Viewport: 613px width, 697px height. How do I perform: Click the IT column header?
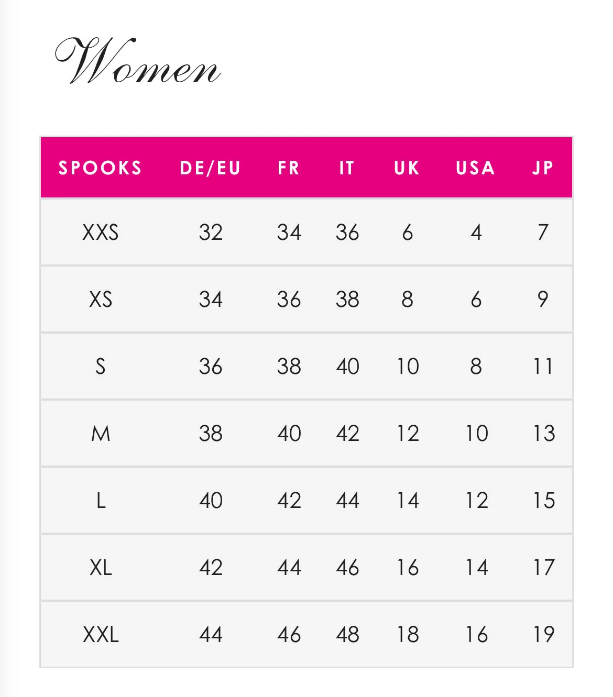point(347,168)
